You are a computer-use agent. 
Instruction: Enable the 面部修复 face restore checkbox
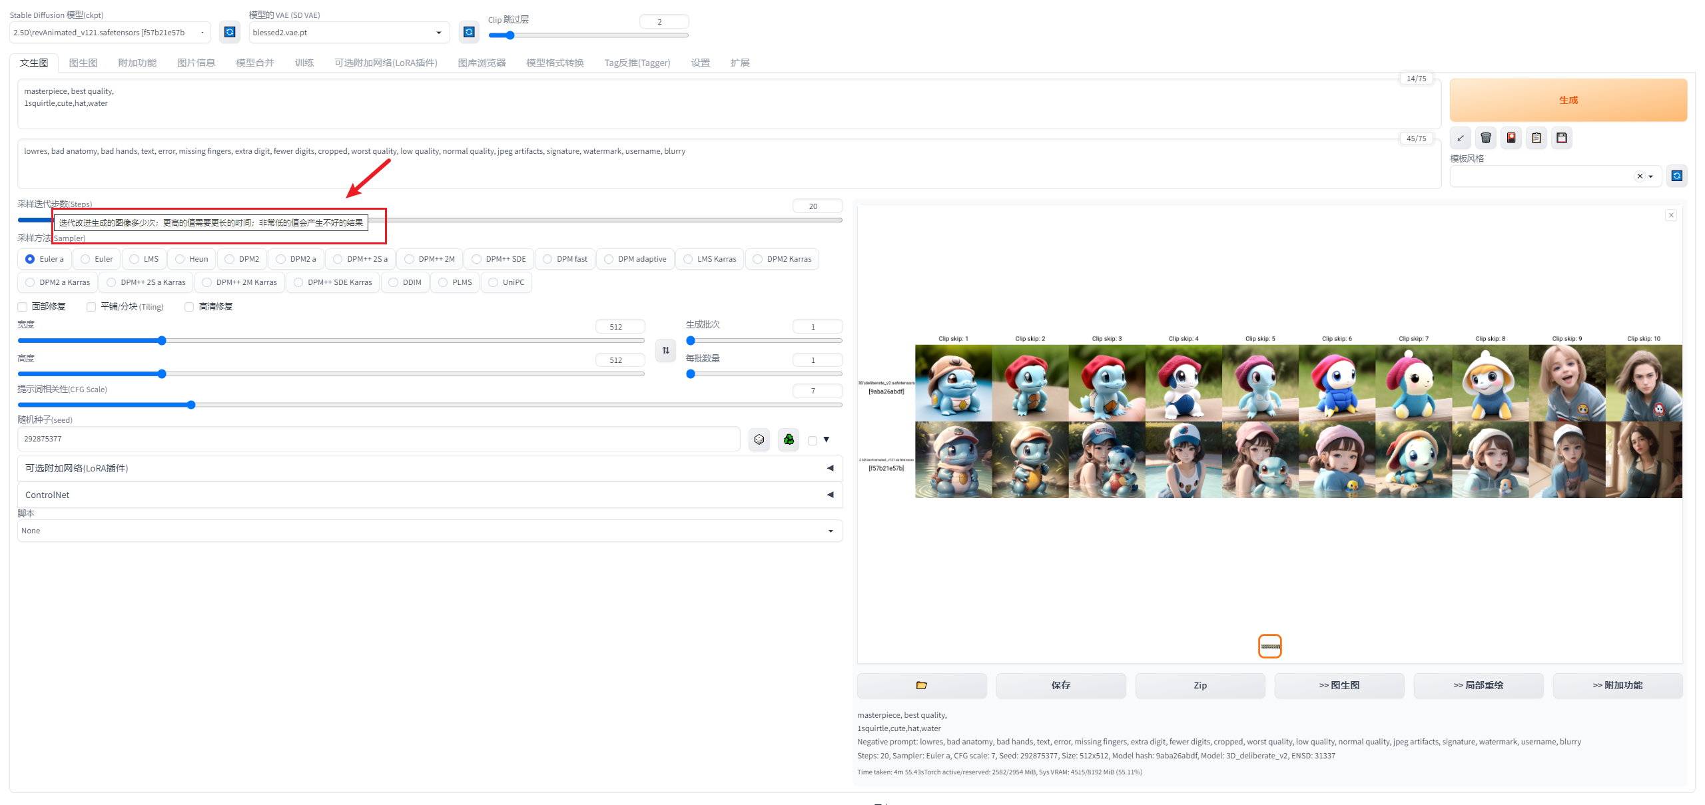23,307
